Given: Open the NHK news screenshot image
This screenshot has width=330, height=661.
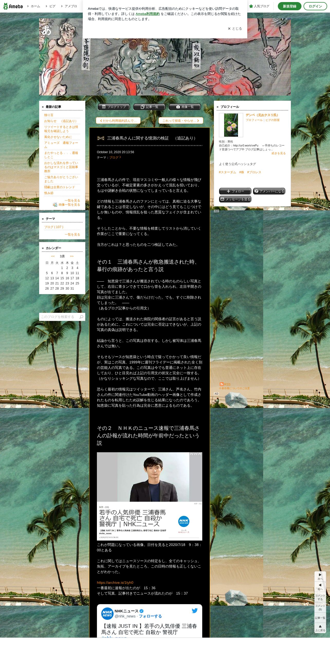Looking at the screenshot, I should click(x=150, y=496).
